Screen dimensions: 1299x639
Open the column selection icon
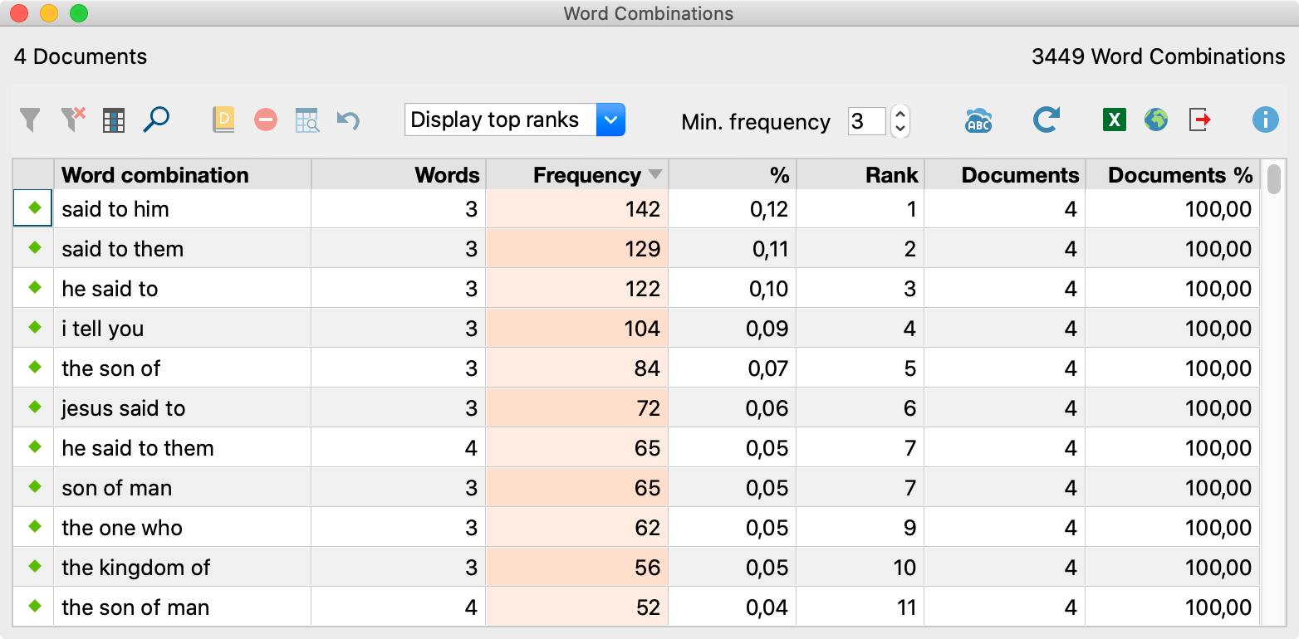[x=114, y=120]
